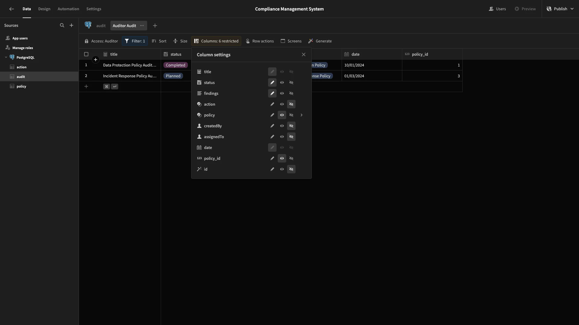579x325 pixels.
Task: Click the policy_id column header
Action: (x=432, y=54)
